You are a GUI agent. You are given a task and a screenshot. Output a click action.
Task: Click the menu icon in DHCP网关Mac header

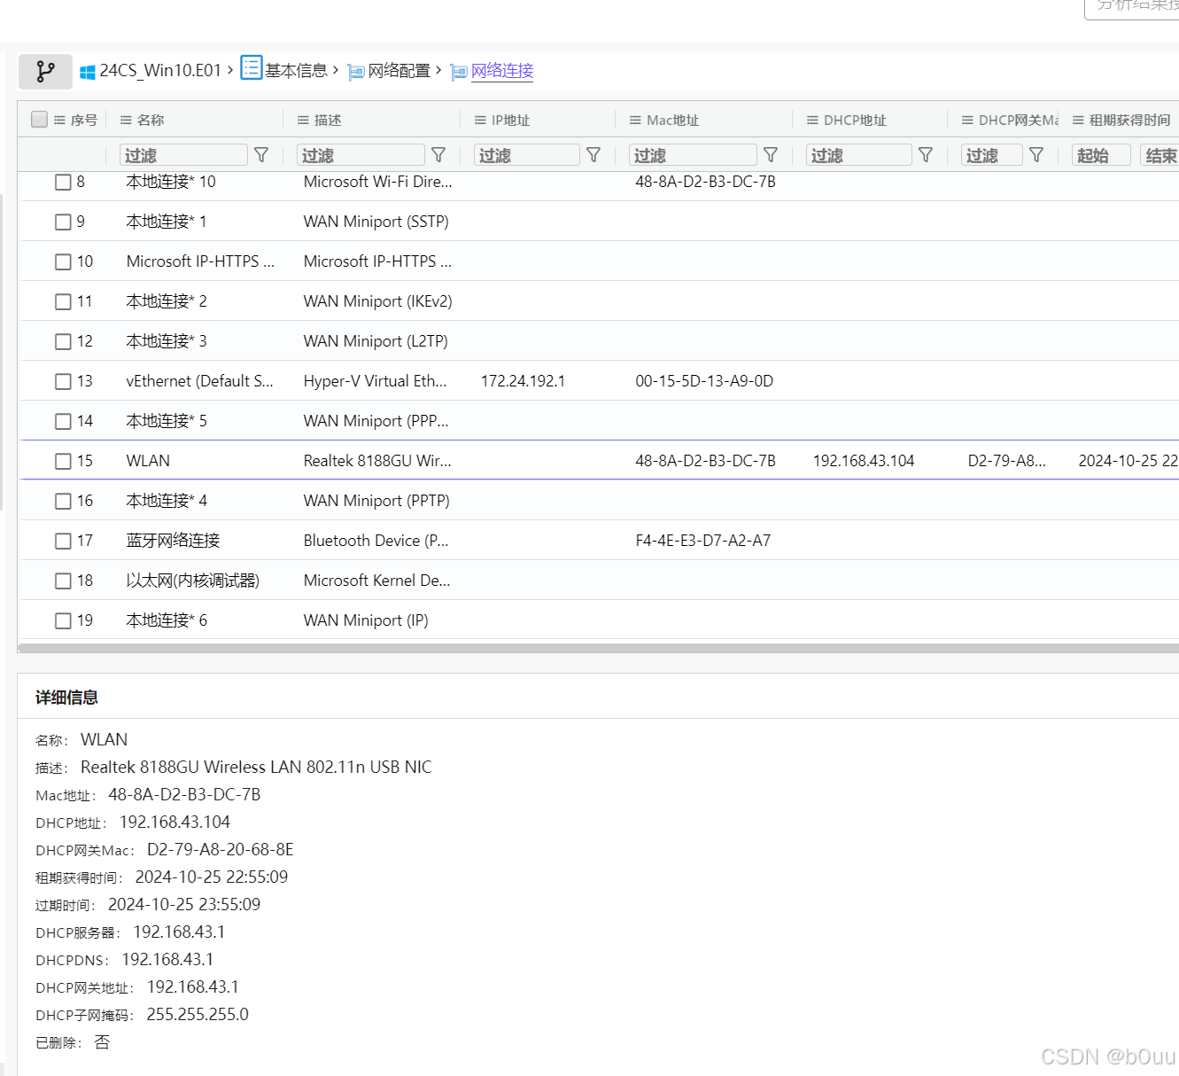pyautogui.click(x=967, y=120)
